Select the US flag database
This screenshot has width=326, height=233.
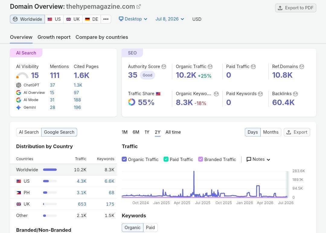54,19
